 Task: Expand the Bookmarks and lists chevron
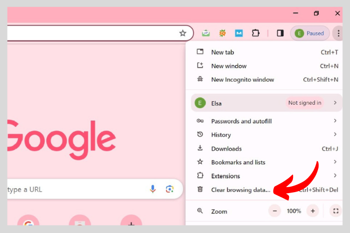click(x=335, y=162)
